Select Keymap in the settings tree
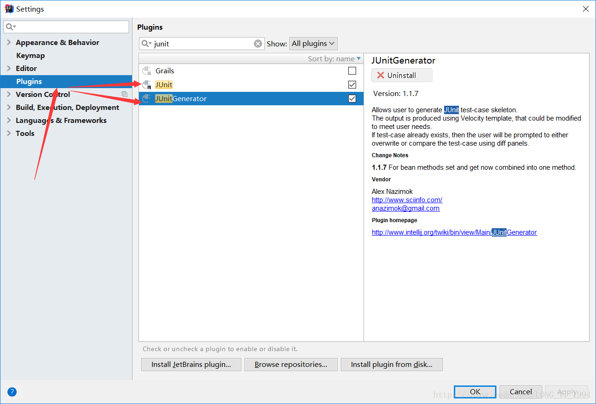Image resolution: width=596 pixels, height=404 pixels. click(31, 55)
